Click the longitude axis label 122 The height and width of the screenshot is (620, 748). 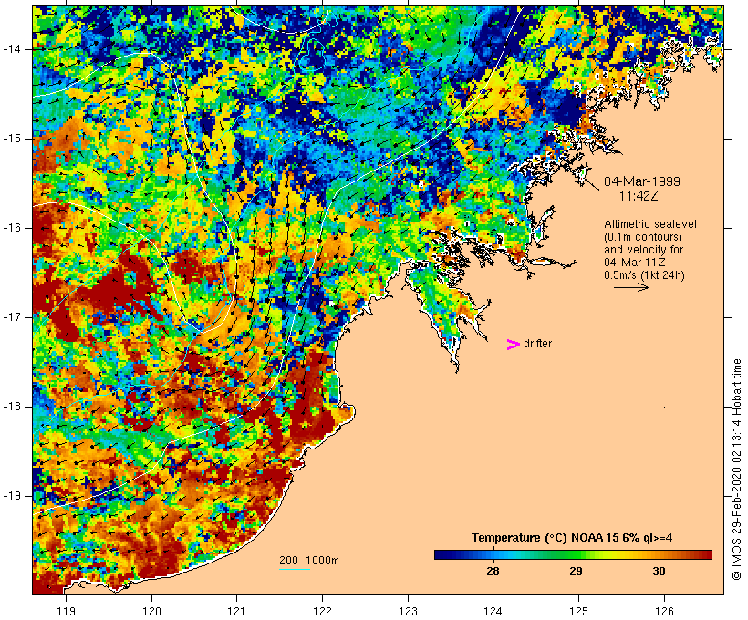coord(323,612)
